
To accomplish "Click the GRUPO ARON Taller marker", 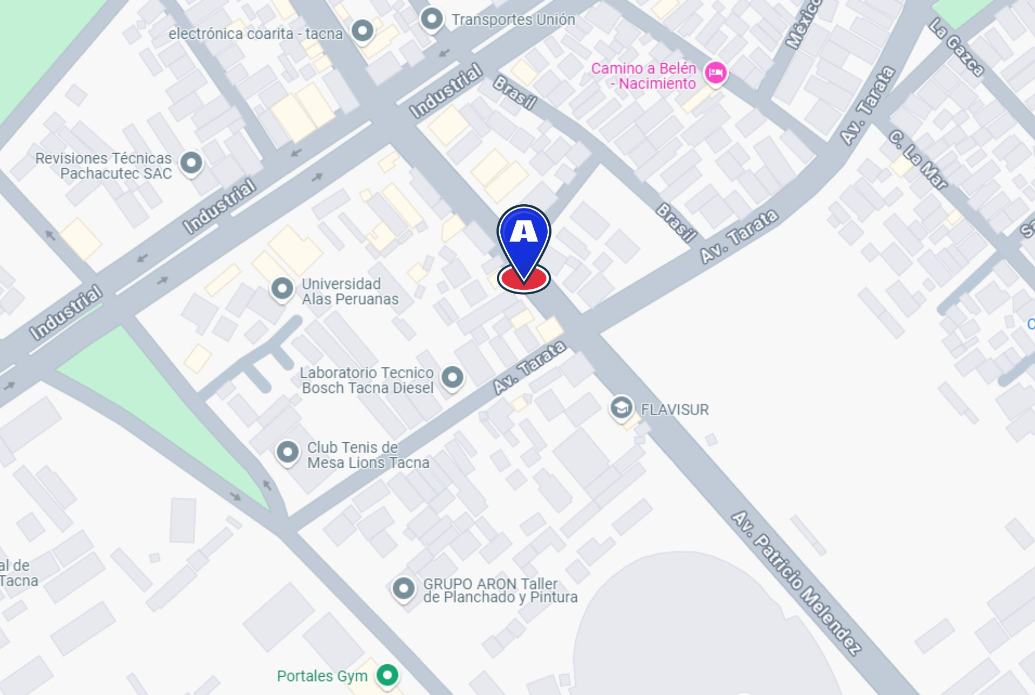I will [403, 589].
